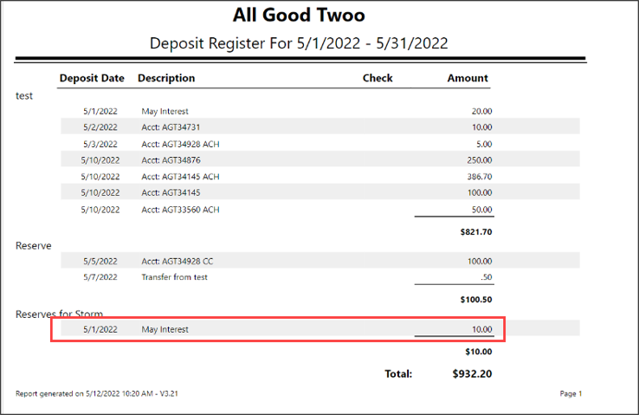The width and height of the screenshot is (639, 415).
Task: Click the Amount column header
Action: (x=468, y=78)
